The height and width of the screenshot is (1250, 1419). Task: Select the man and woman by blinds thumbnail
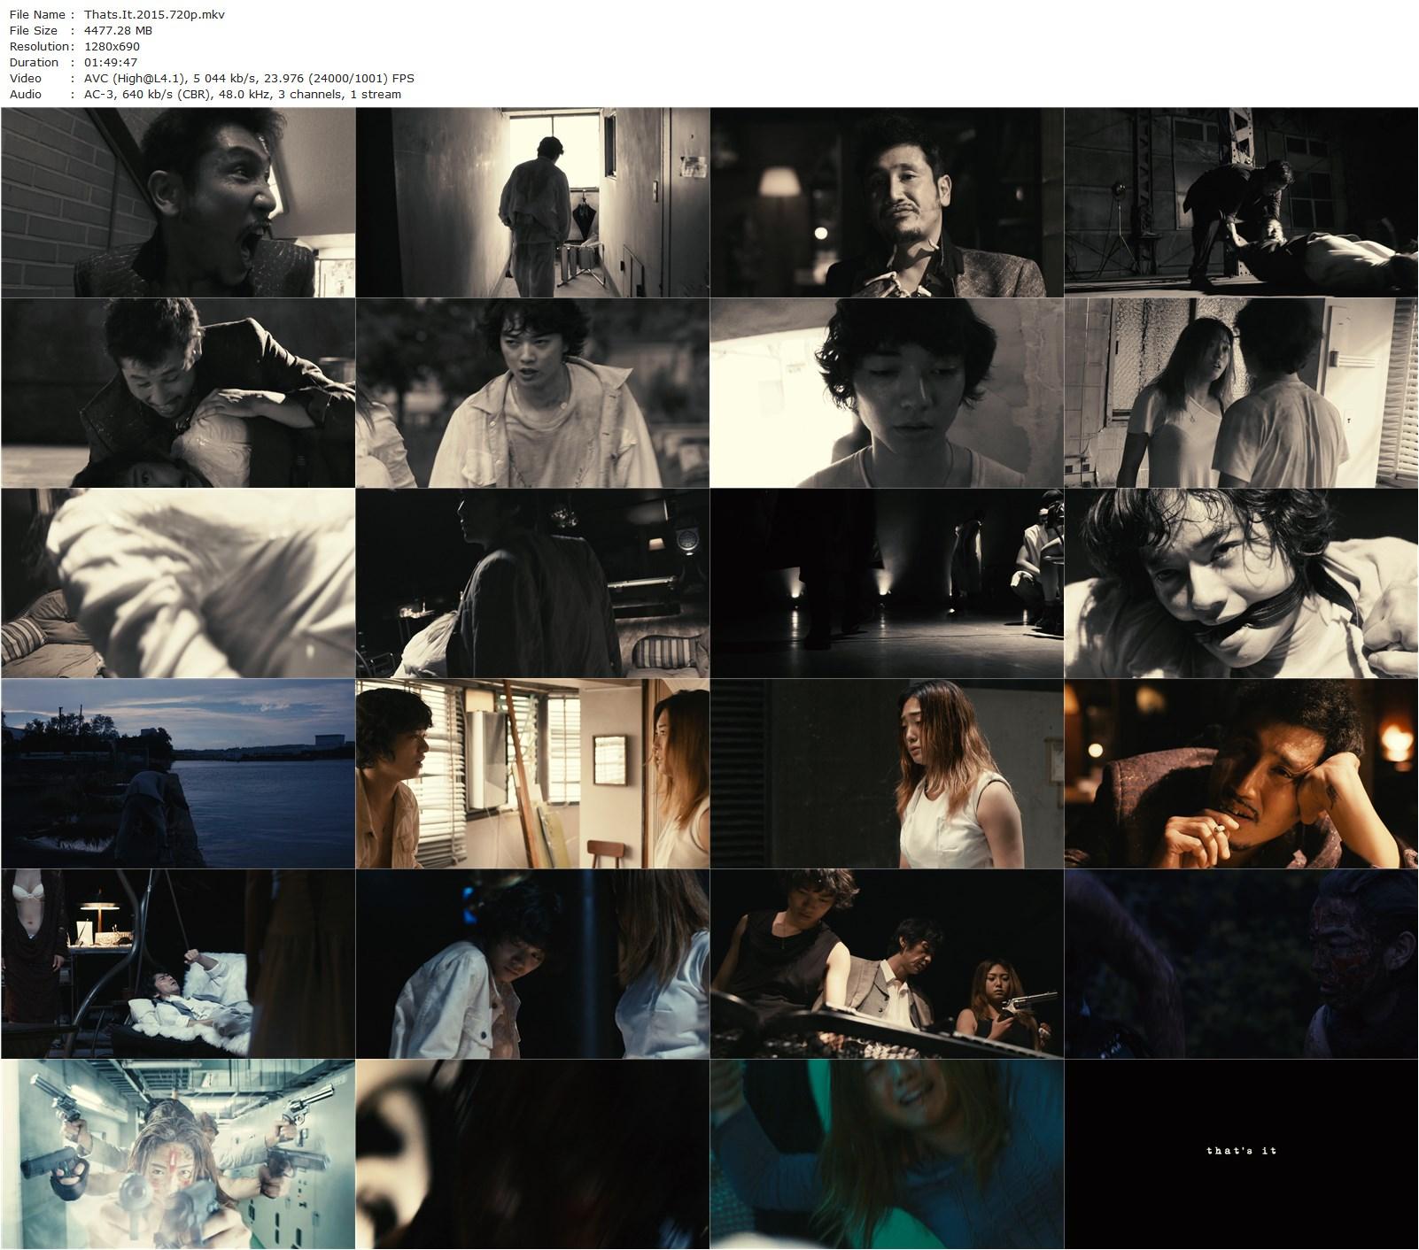click(532, 774)
